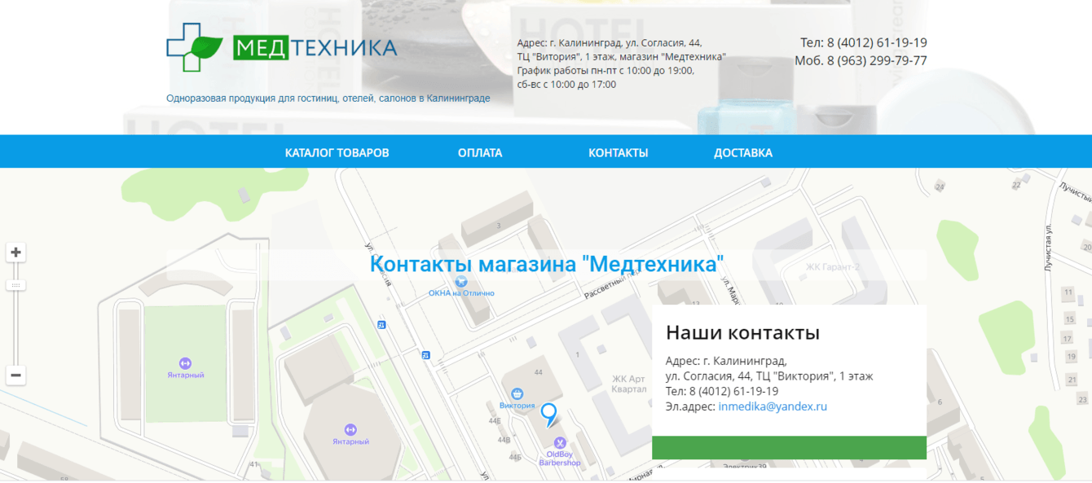Open ДОСТАВКА menu item
The image size is (1092, 483).
pos(743,152)
